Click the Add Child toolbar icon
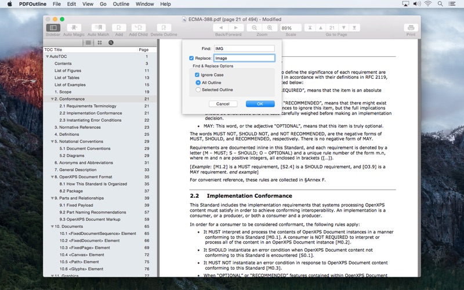The width and height of the screenshot is (464, 290). [x=138, y=27]
